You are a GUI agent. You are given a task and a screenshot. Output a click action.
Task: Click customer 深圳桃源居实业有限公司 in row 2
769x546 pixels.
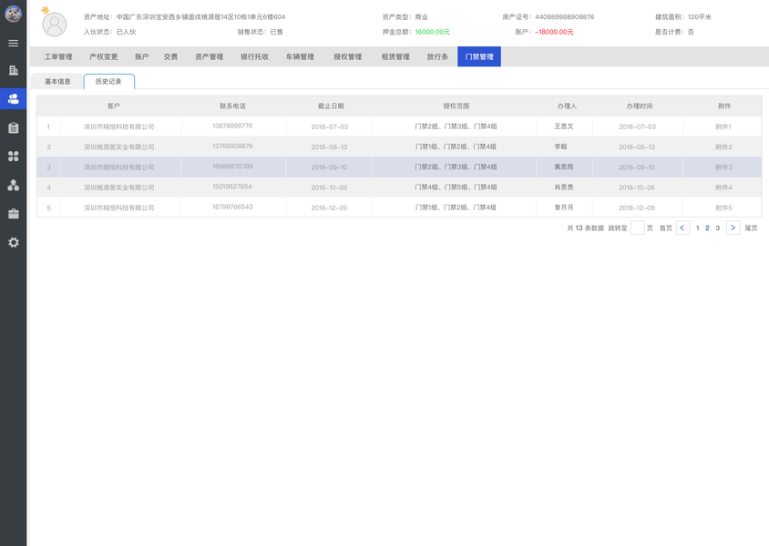118,147
